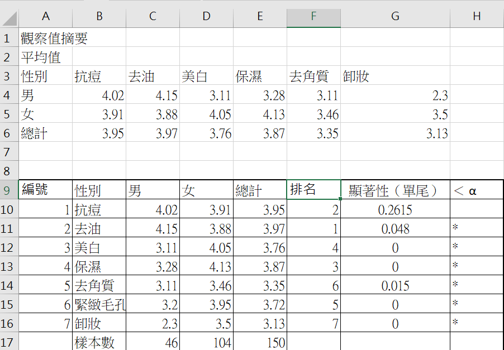This screenshot has height=350, width=504.
Task: Select row 9 header
Action: pos(8,190)
